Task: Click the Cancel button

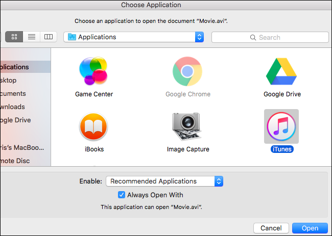Action: coord(271,228)
